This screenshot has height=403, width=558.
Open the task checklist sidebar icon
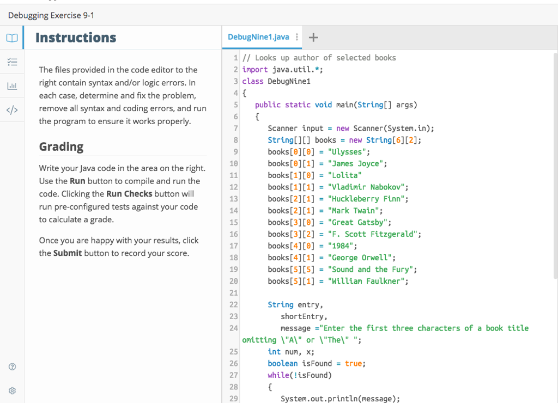(12, 62)
